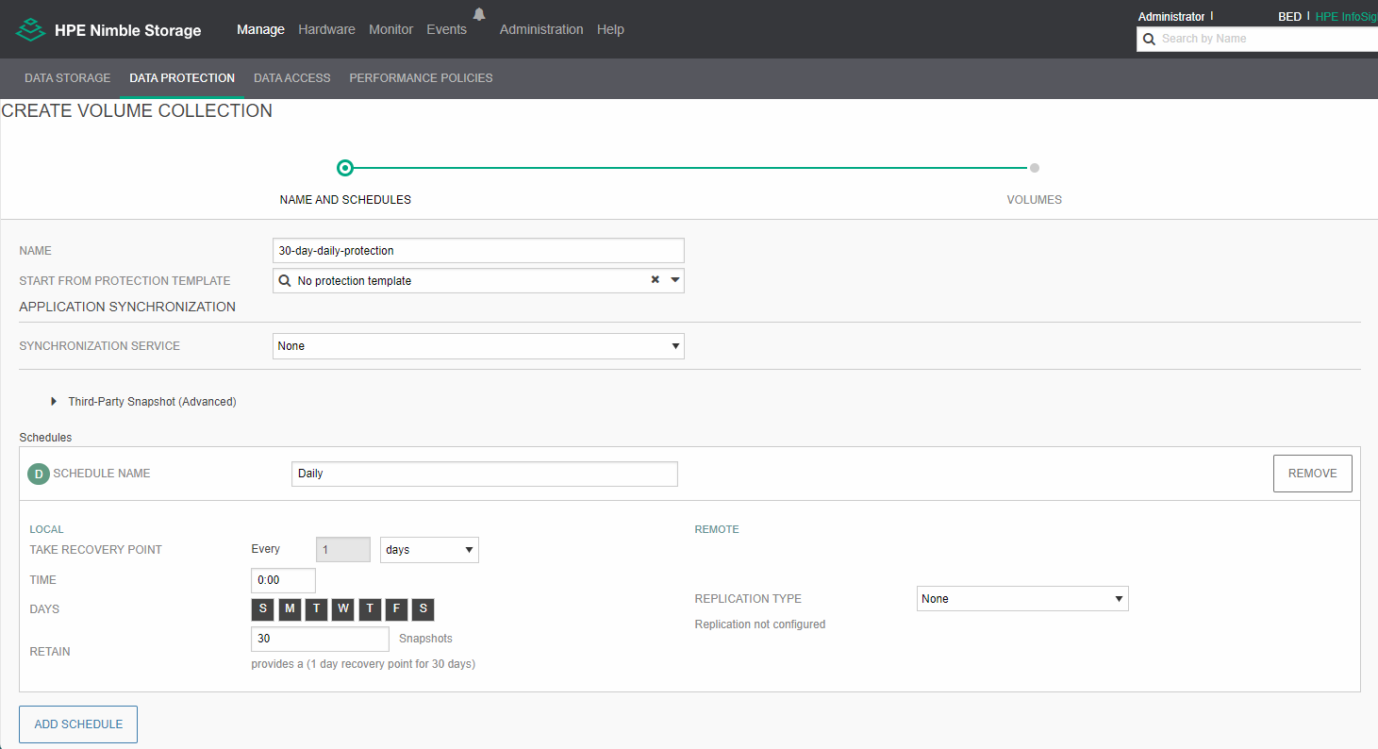The height and width of the screenshot is (749, 1378).
Task: Click the Every interval number field
Action: coord(342,550)
